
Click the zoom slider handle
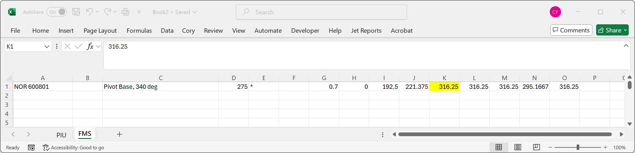(578, 147)
